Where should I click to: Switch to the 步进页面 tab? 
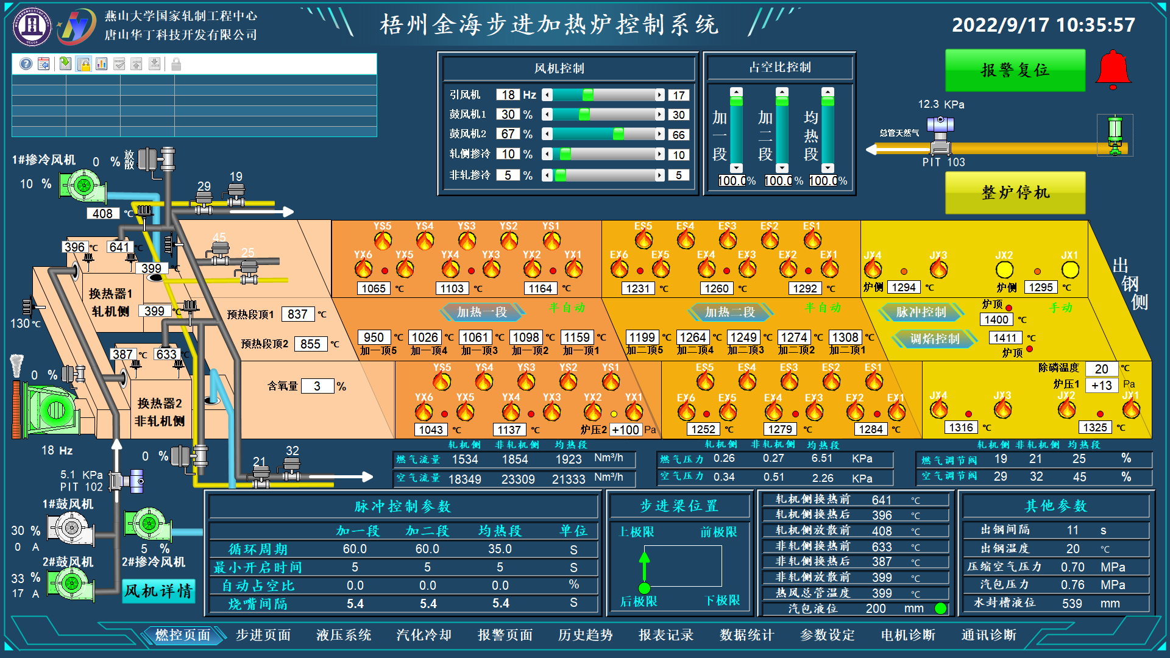[x=263, y=635]
